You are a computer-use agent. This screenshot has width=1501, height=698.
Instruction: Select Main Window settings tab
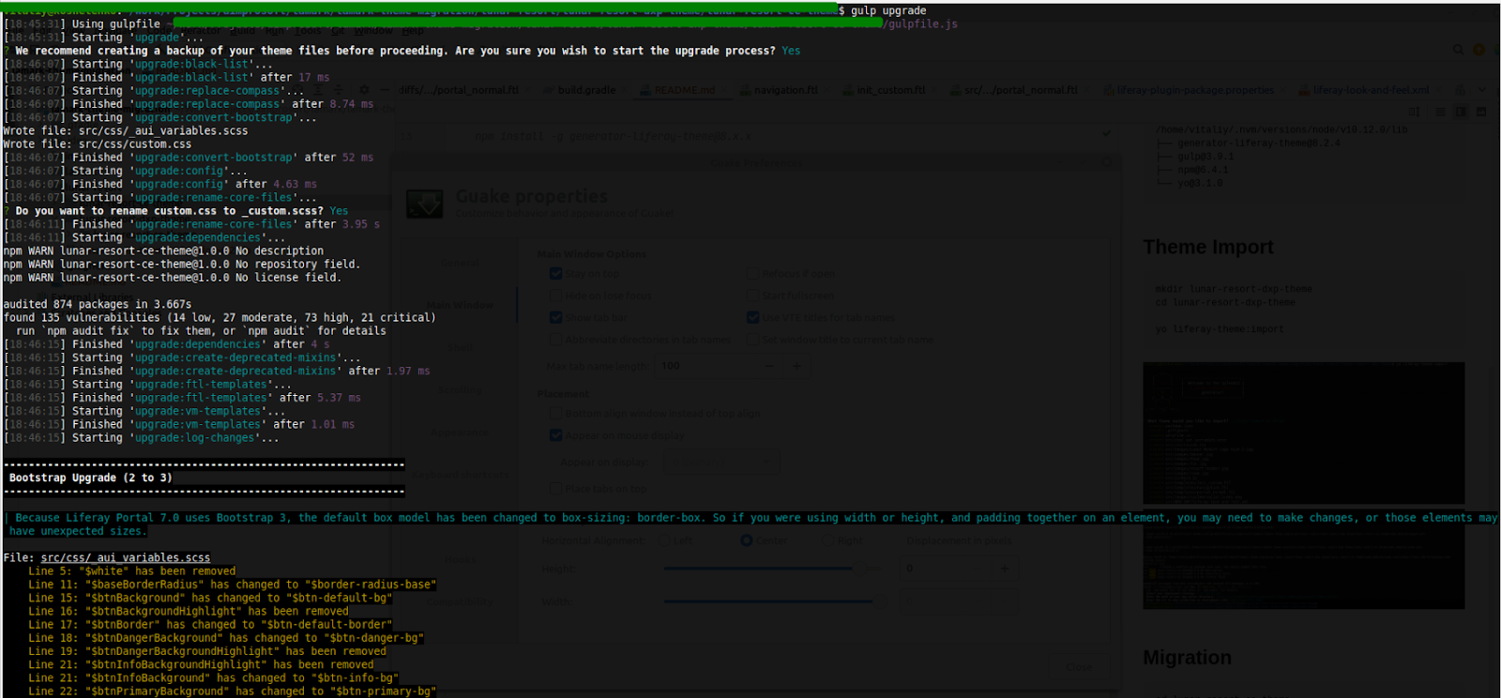click(460, 305)
